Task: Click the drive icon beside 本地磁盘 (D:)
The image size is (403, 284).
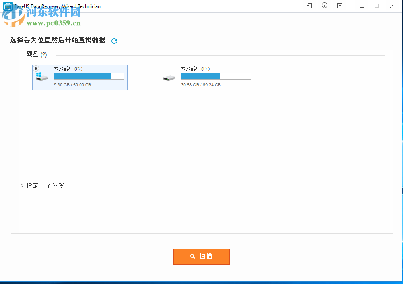Action: (x=169, y=78)
